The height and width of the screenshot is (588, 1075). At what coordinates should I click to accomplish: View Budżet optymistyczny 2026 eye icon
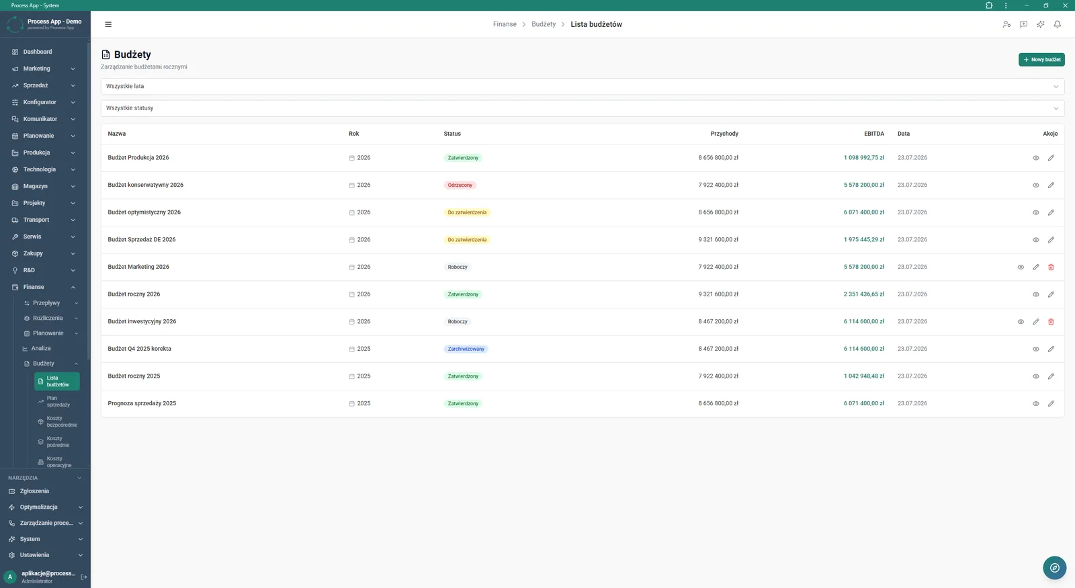tap(1036, 212)
